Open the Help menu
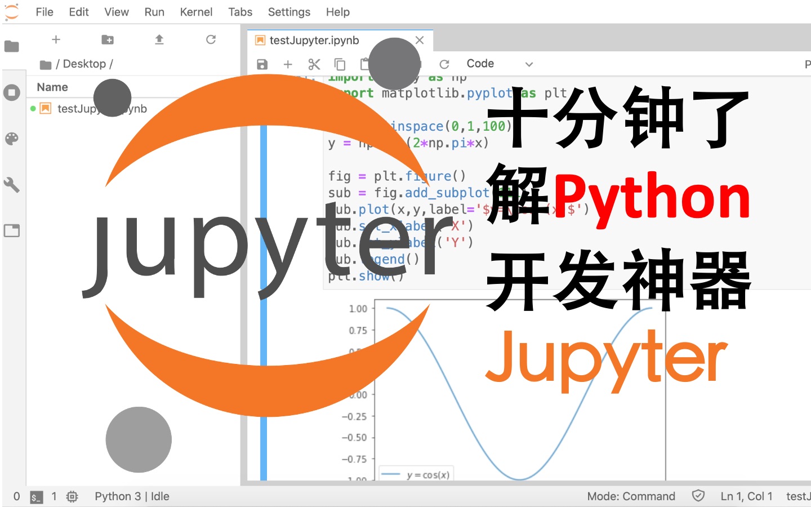811x507 pixels. 337,12
